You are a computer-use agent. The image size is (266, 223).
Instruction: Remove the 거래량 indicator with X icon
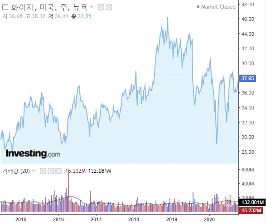(58, 171)
